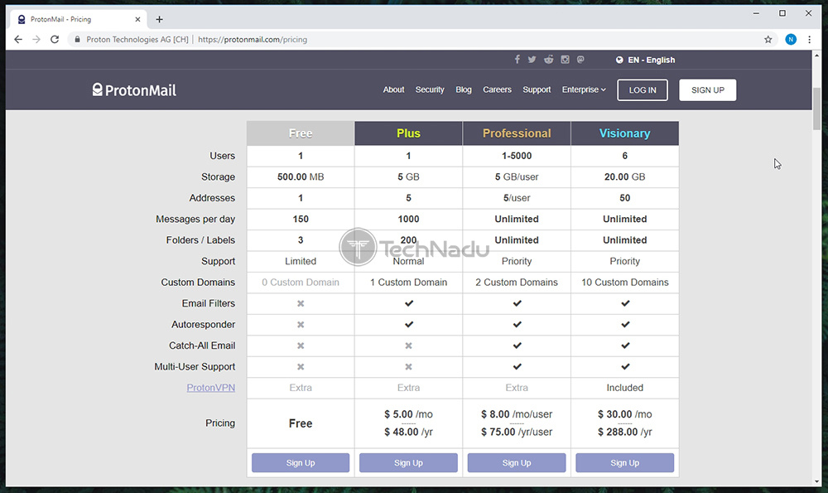Open EN - English language selector
The image size is (828, 493).
click(x=645, y=60)
